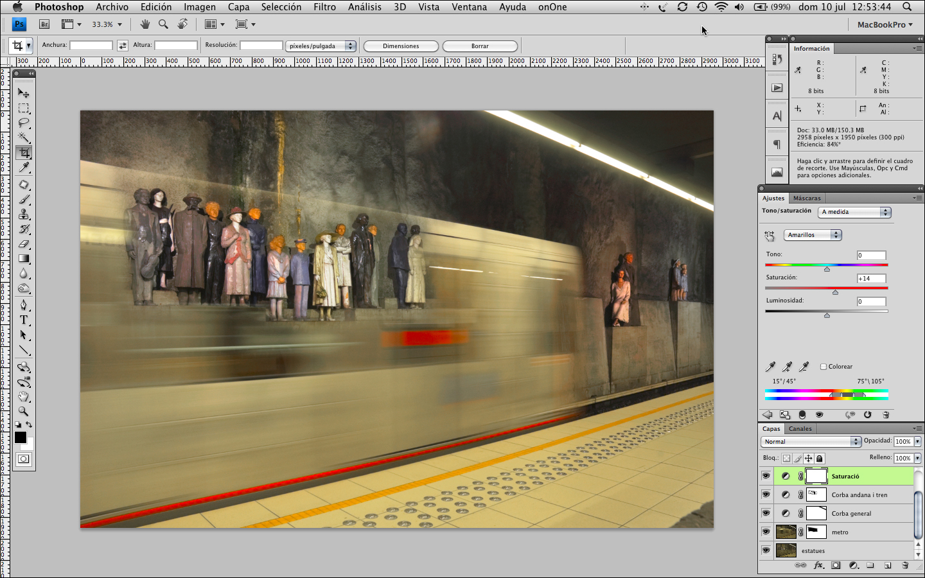Open the Normal blend mode dropdown
The image size is (925, 578).
click(811, 442)
